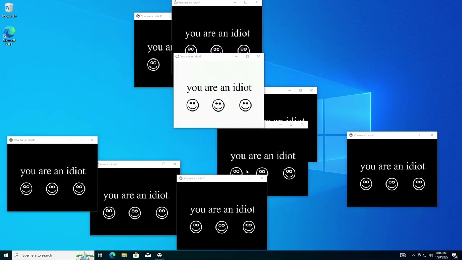Maximize the white-background idiot window
The width and height of the screenshot is (462, 260).
point(247,56)
